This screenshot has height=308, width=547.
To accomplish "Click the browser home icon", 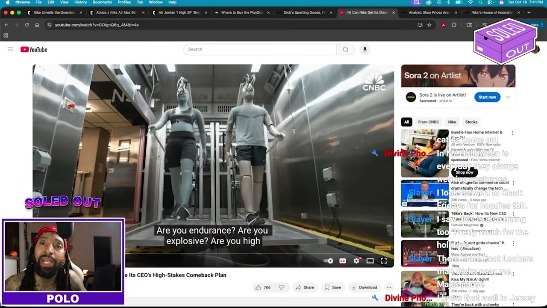I will [x=37, y=25].
